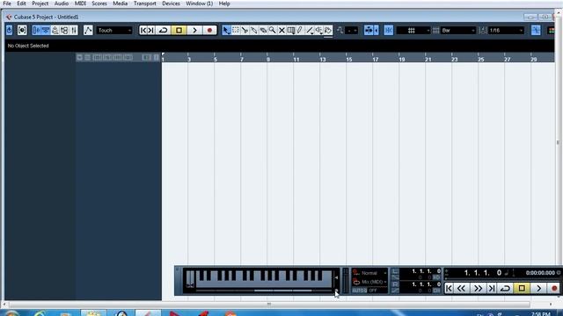The image size is (563, 316).
Task: Select the Object Selection arrow tool
Action: tap(226, 31)
